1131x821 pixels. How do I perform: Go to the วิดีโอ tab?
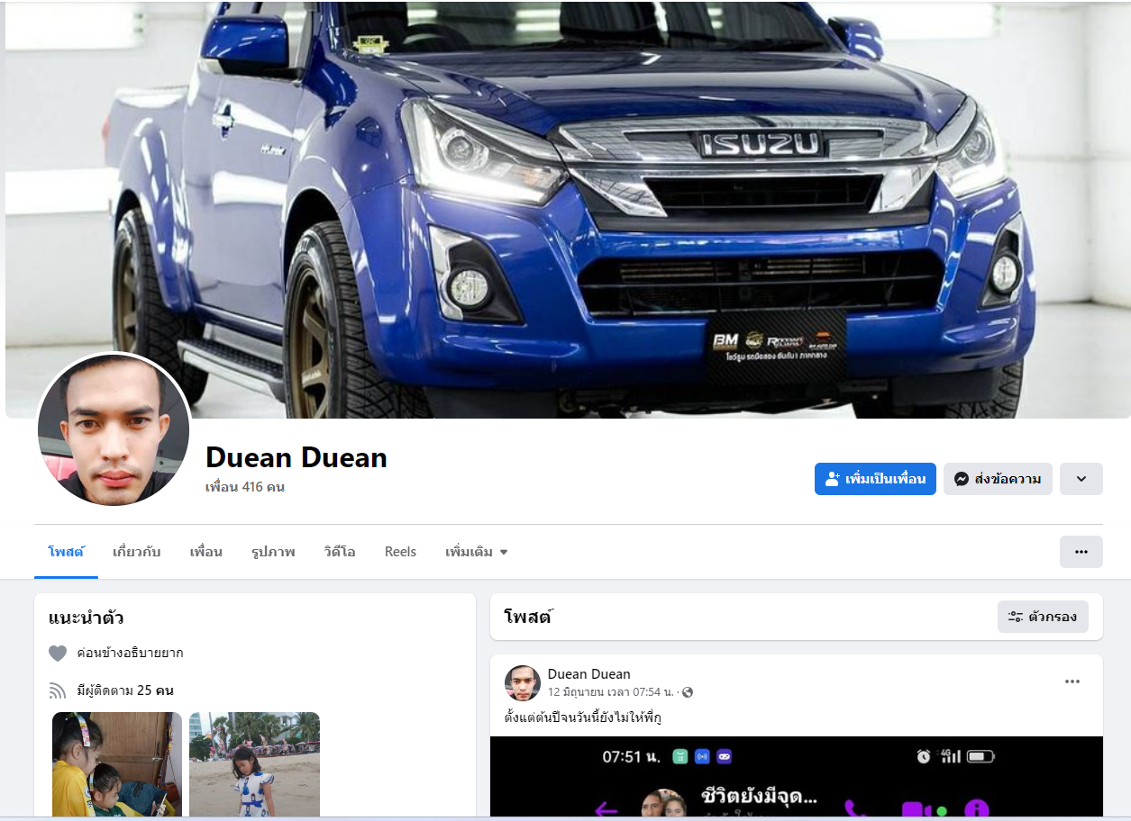click(x=340, y=552)
